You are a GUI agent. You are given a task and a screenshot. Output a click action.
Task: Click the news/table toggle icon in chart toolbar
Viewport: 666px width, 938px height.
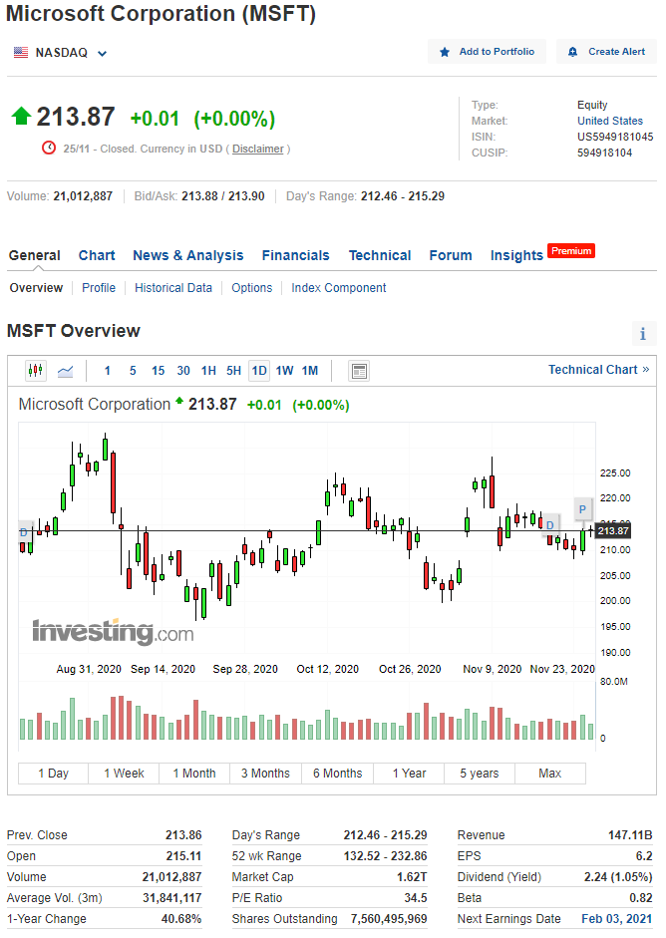[x=359, y=371]
